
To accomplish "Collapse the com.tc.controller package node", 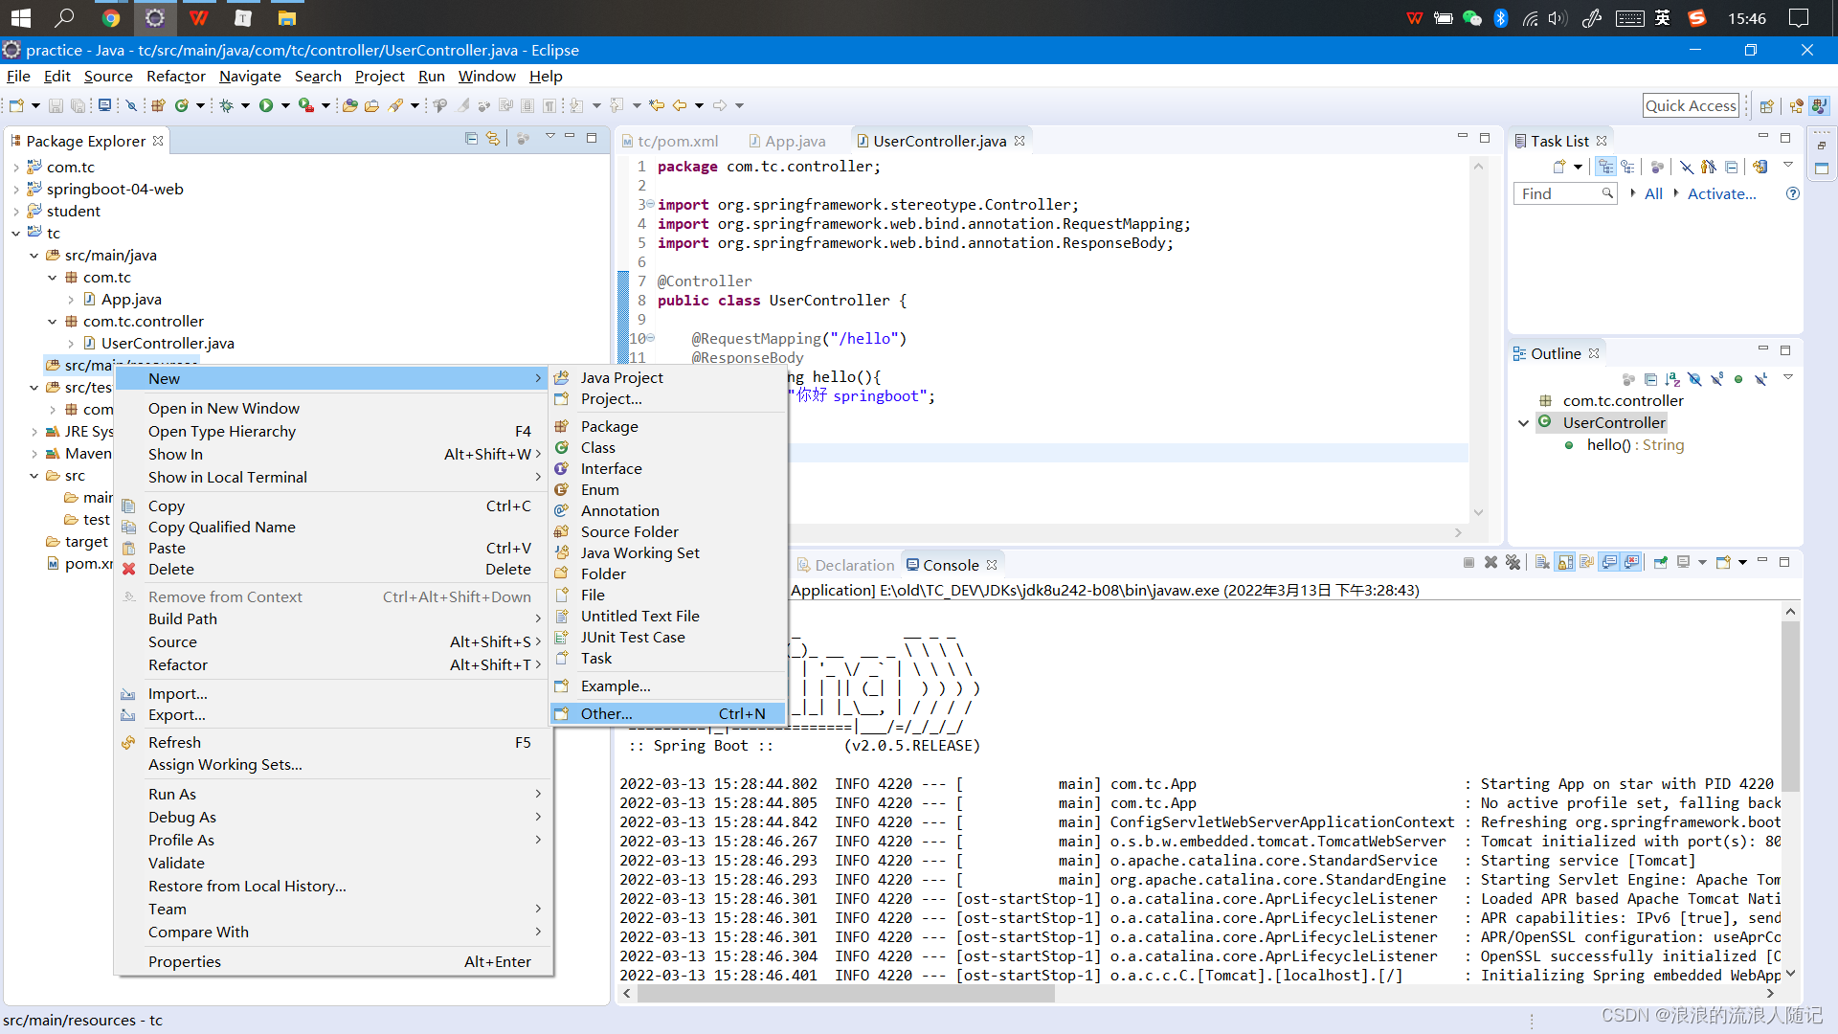I will tap(53, 321).
